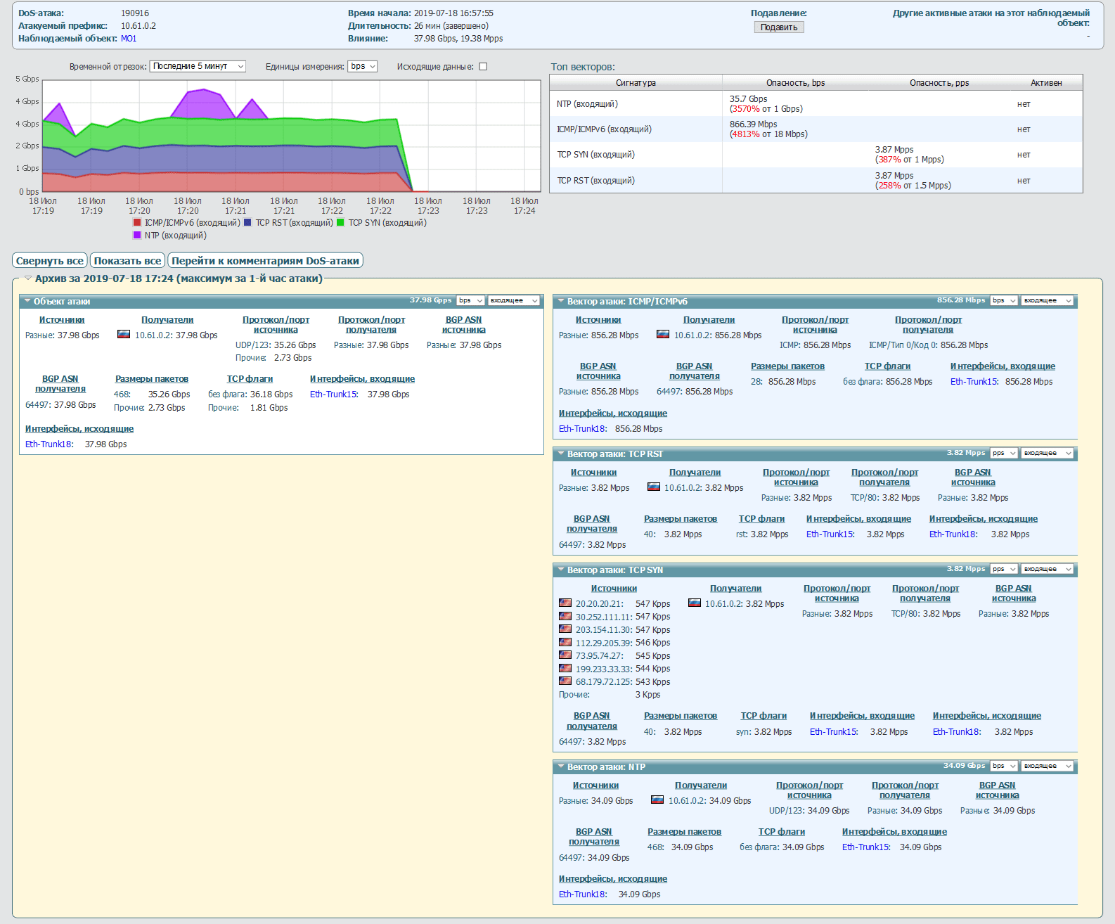
Task: Click recipient flag in ICMP/ICMPv6 vector panel
Action: 662,334
